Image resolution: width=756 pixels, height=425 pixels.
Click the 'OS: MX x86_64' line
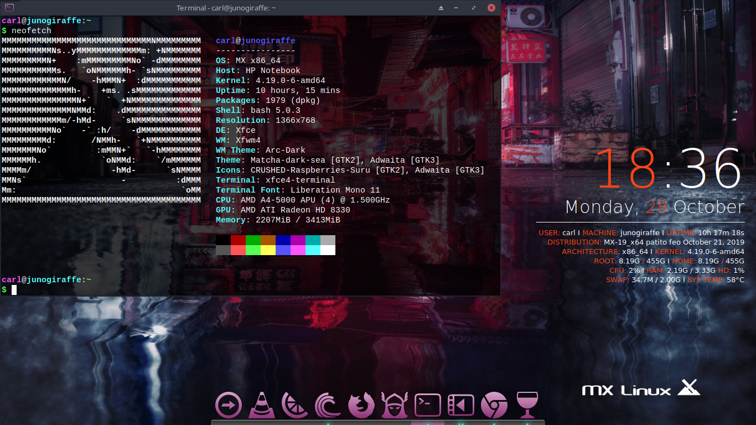248,61
